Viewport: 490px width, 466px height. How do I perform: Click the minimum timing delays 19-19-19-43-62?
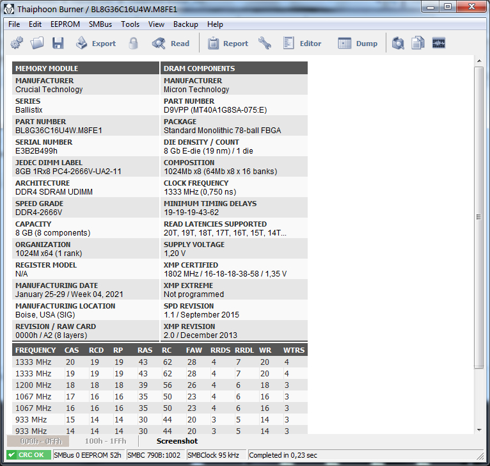point(191,213)
